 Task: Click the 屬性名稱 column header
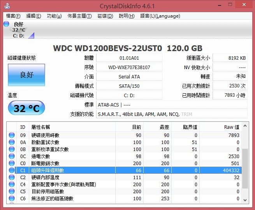pos(72,127)
